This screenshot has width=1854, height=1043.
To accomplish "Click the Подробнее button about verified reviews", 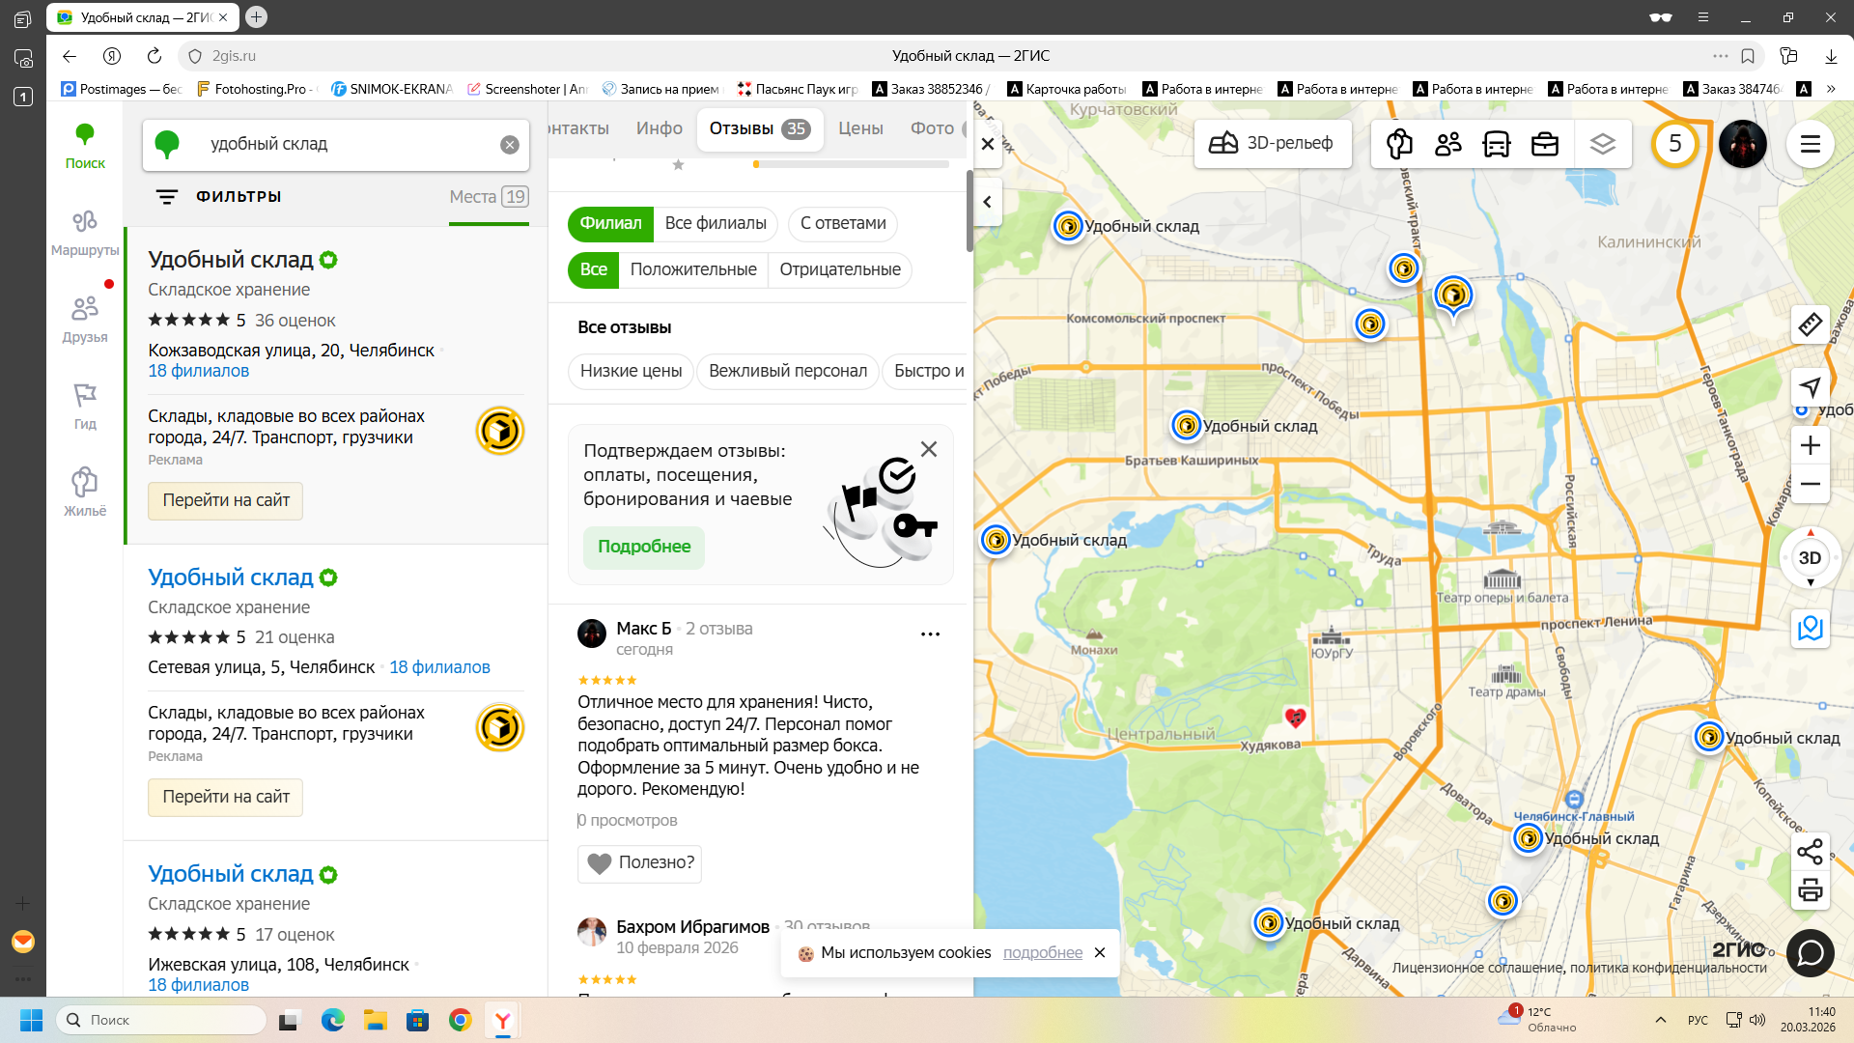I will pos(643,547).
